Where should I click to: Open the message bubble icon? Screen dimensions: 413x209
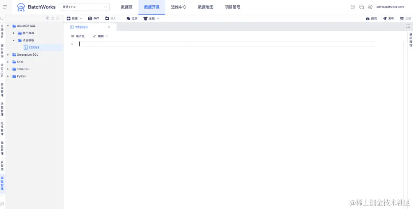[x=361, y=7]
